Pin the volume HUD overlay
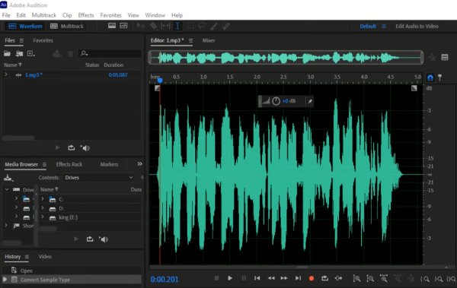Image resolution: width=457 pixels, height=288 pixels. 310,101
